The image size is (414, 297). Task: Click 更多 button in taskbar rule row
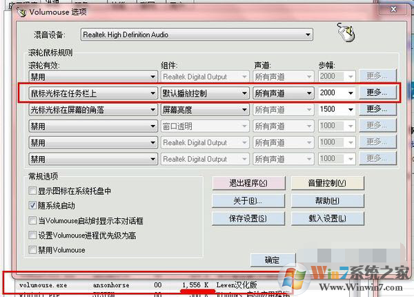coord(377,93)
